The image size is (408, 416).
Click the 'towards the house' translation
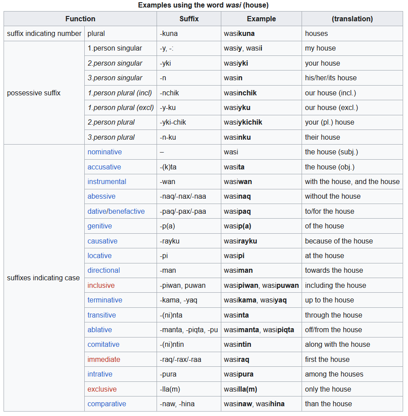352,271
